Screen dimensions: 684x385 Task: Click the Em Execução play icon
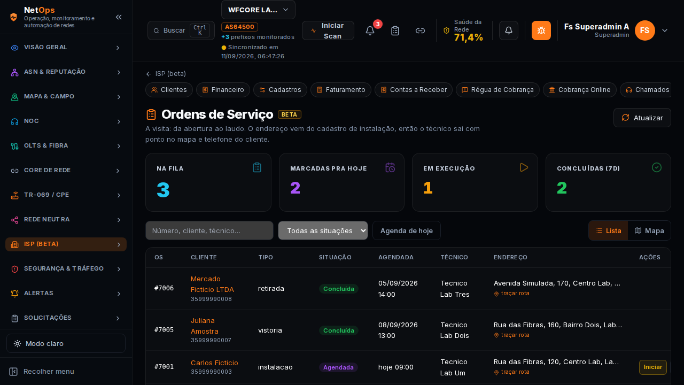524,167
